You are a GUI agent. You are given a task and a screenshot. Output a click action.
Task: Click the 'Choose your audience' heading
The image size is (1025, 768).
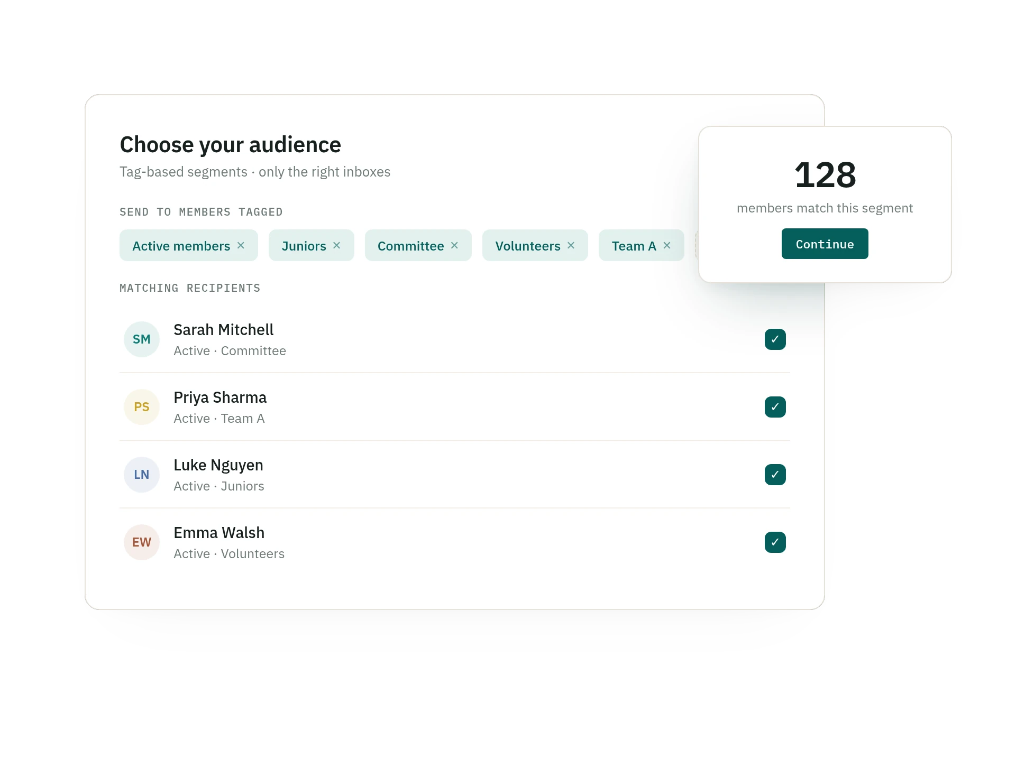[230, 145]
